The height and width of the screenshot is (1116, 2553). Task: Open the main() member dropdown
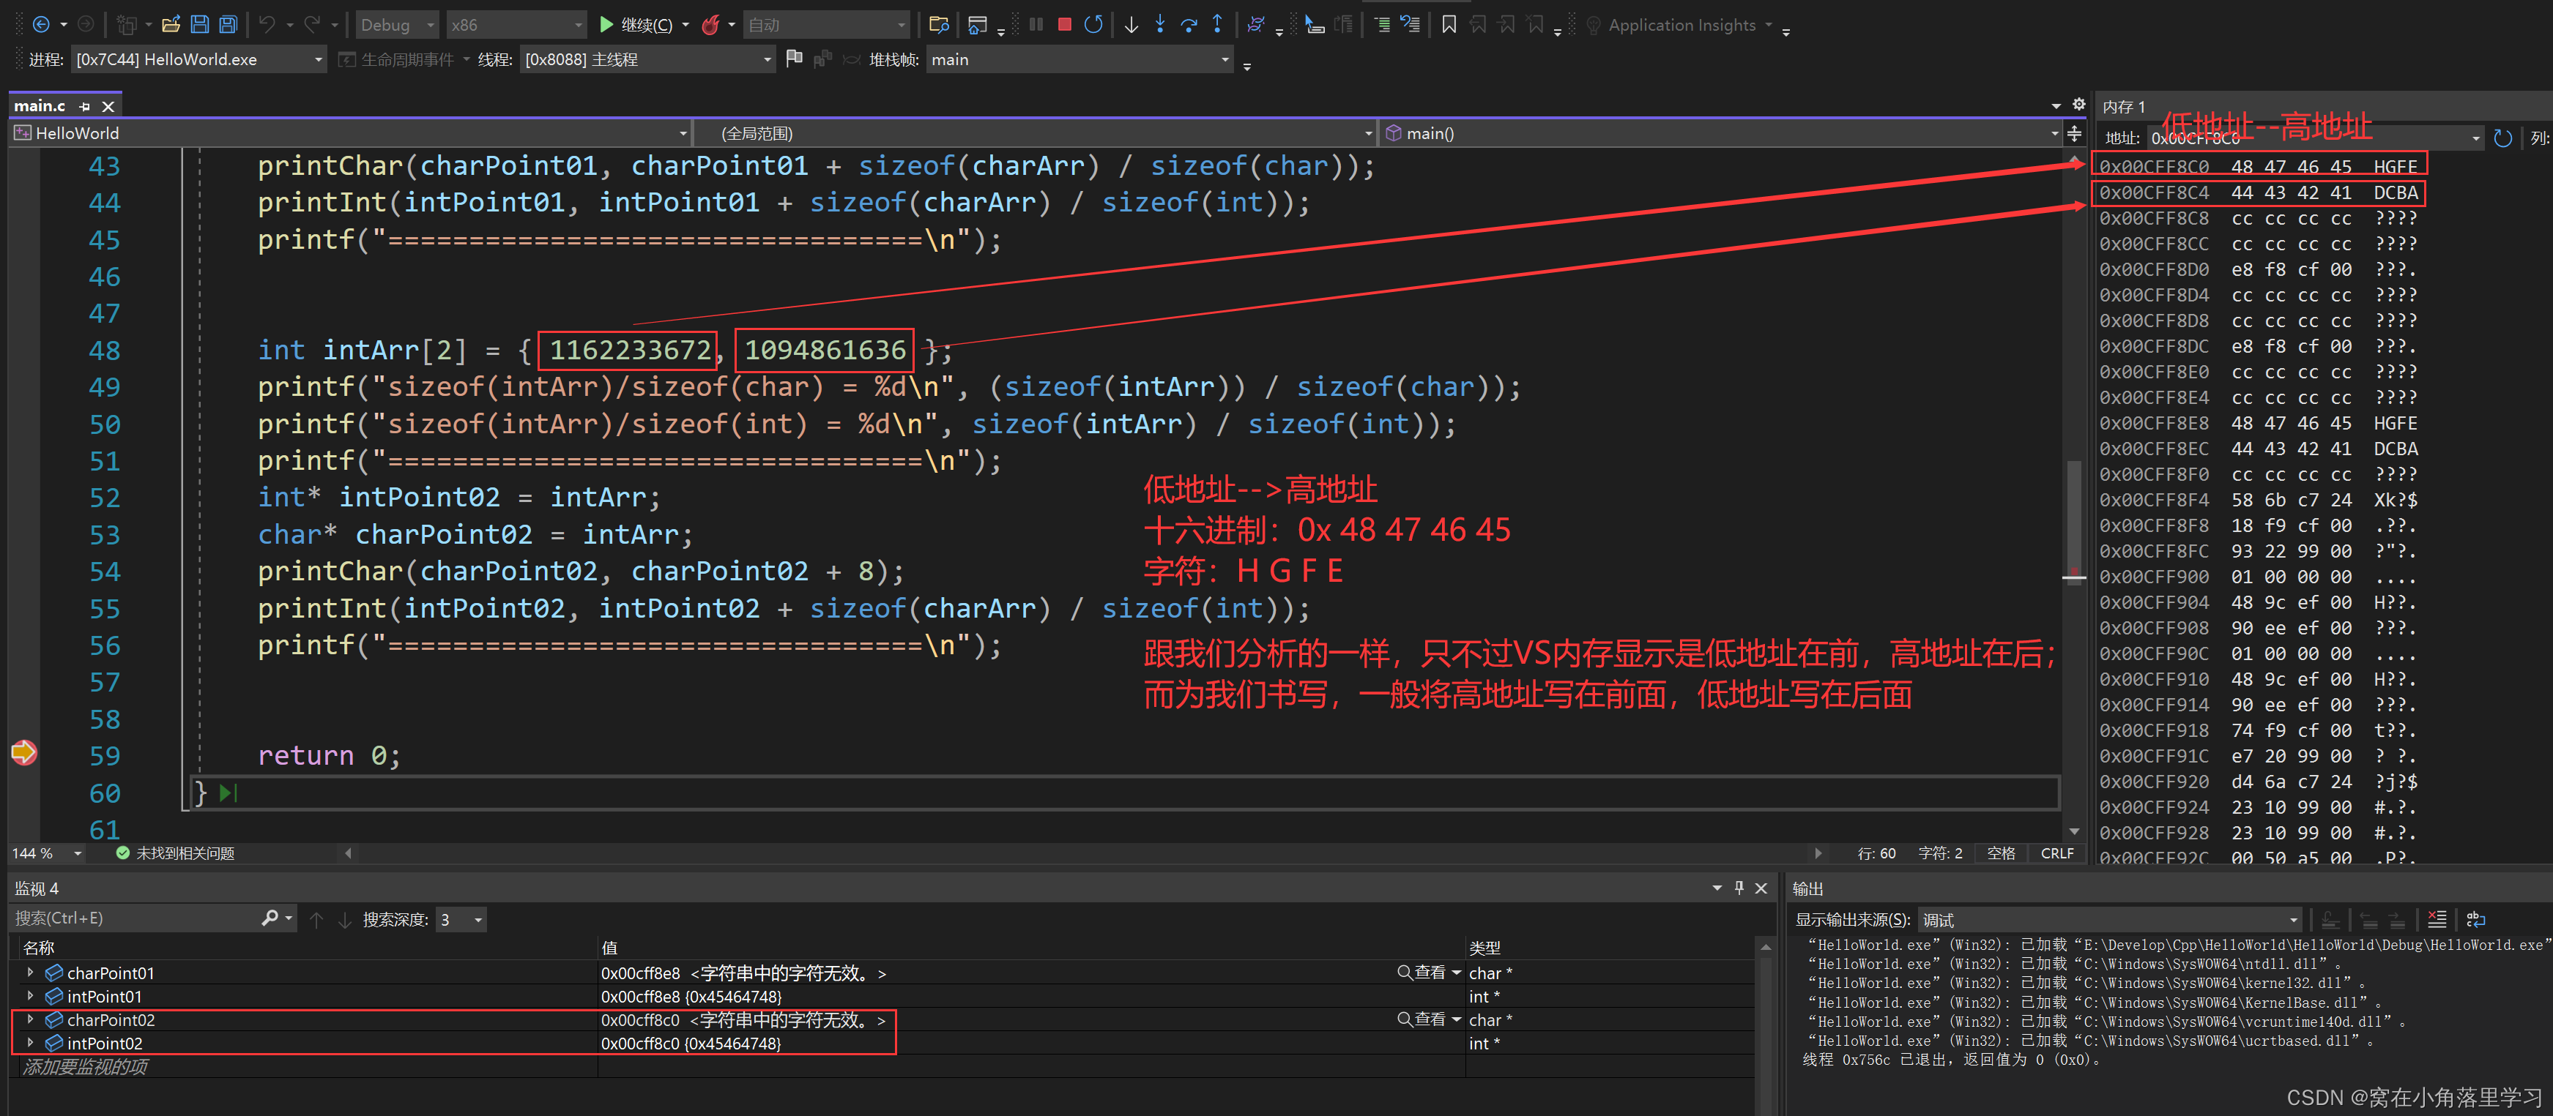click(1720, 132)
